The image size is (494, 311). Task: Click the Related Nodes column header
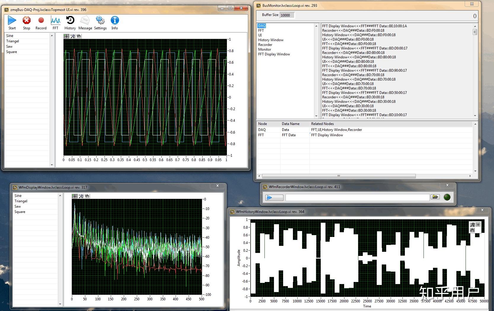tap(322, 124)
